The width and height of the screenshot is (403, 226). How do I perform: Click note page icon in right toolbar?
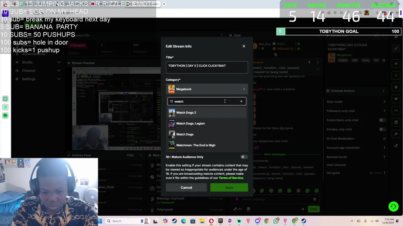(396, 87)
